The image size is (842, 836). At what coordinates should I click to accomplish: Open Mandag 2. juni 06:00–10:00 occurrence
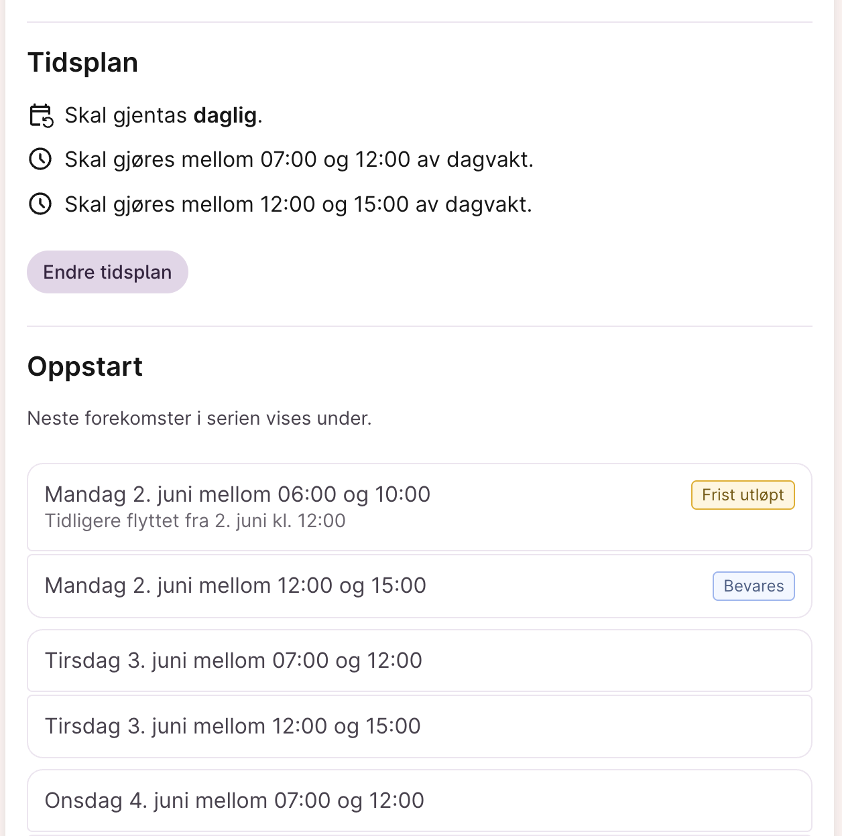[x=420, y=507]
